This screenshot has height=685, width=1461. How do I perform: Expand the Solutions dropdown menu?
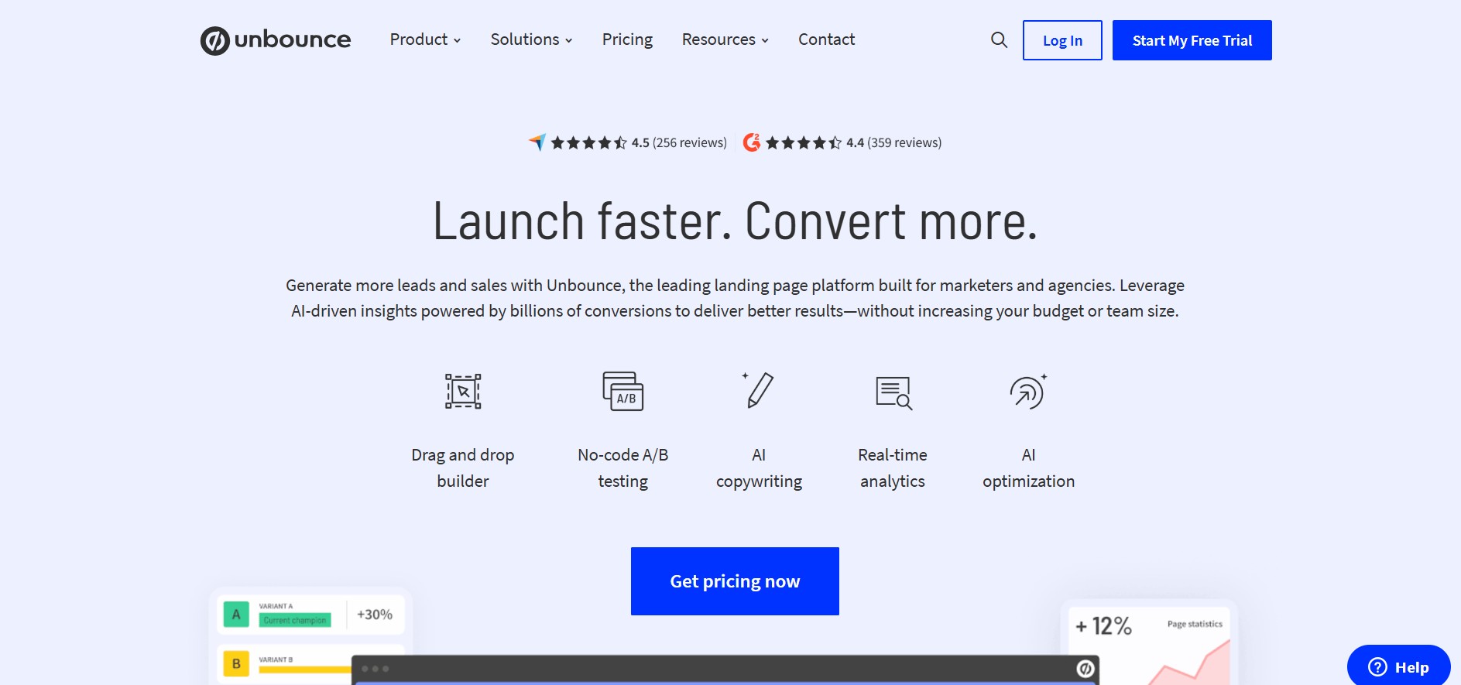pos(531,39)
